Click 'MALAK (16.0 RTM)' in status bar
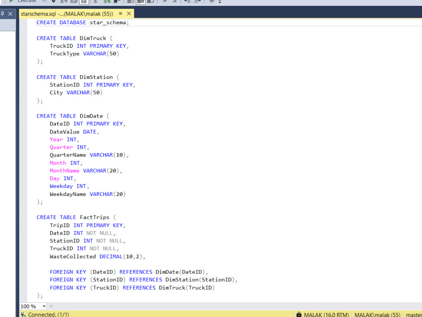The image size is (422, 317). tap(326, 314)
